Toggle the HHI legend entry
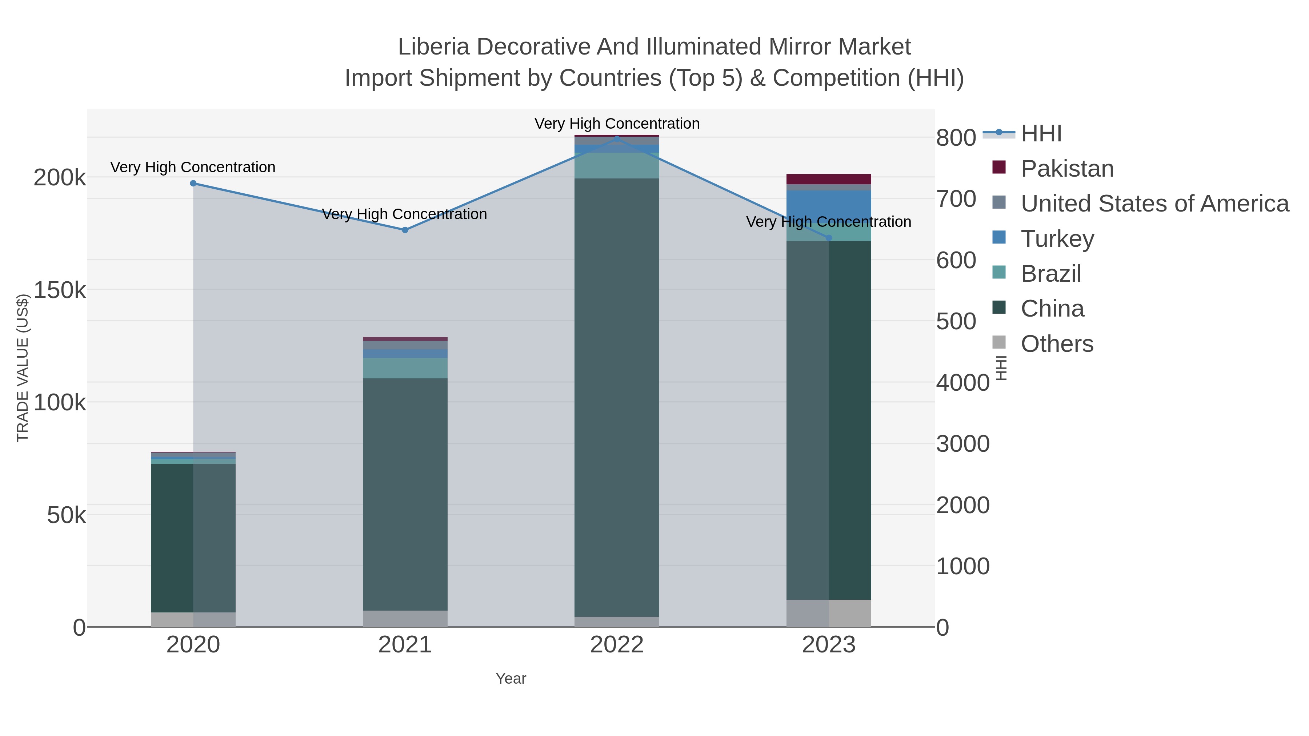 coord(1022,134)
